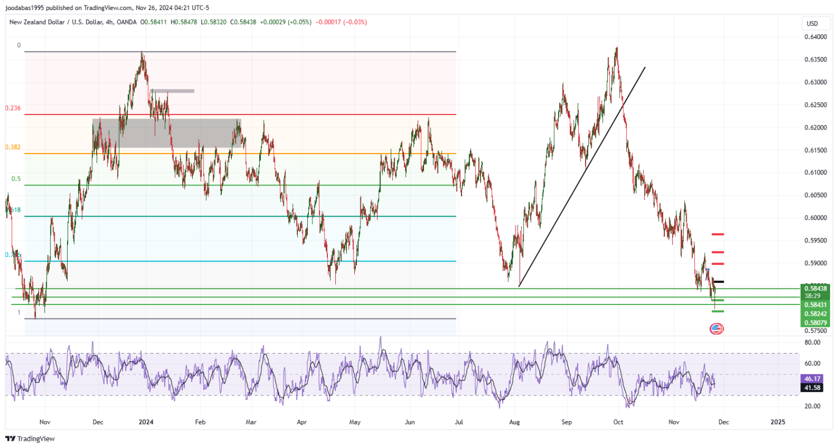Select the small gray bar above 0.236 level
Viewport: 838px width, 448px height.
point(172,90)
